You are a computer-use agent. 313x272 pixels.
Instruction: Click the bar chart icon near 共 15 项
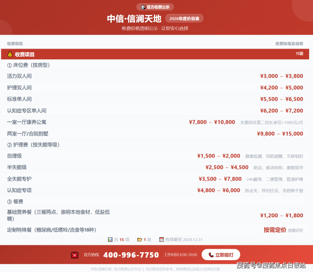point(110,239)
